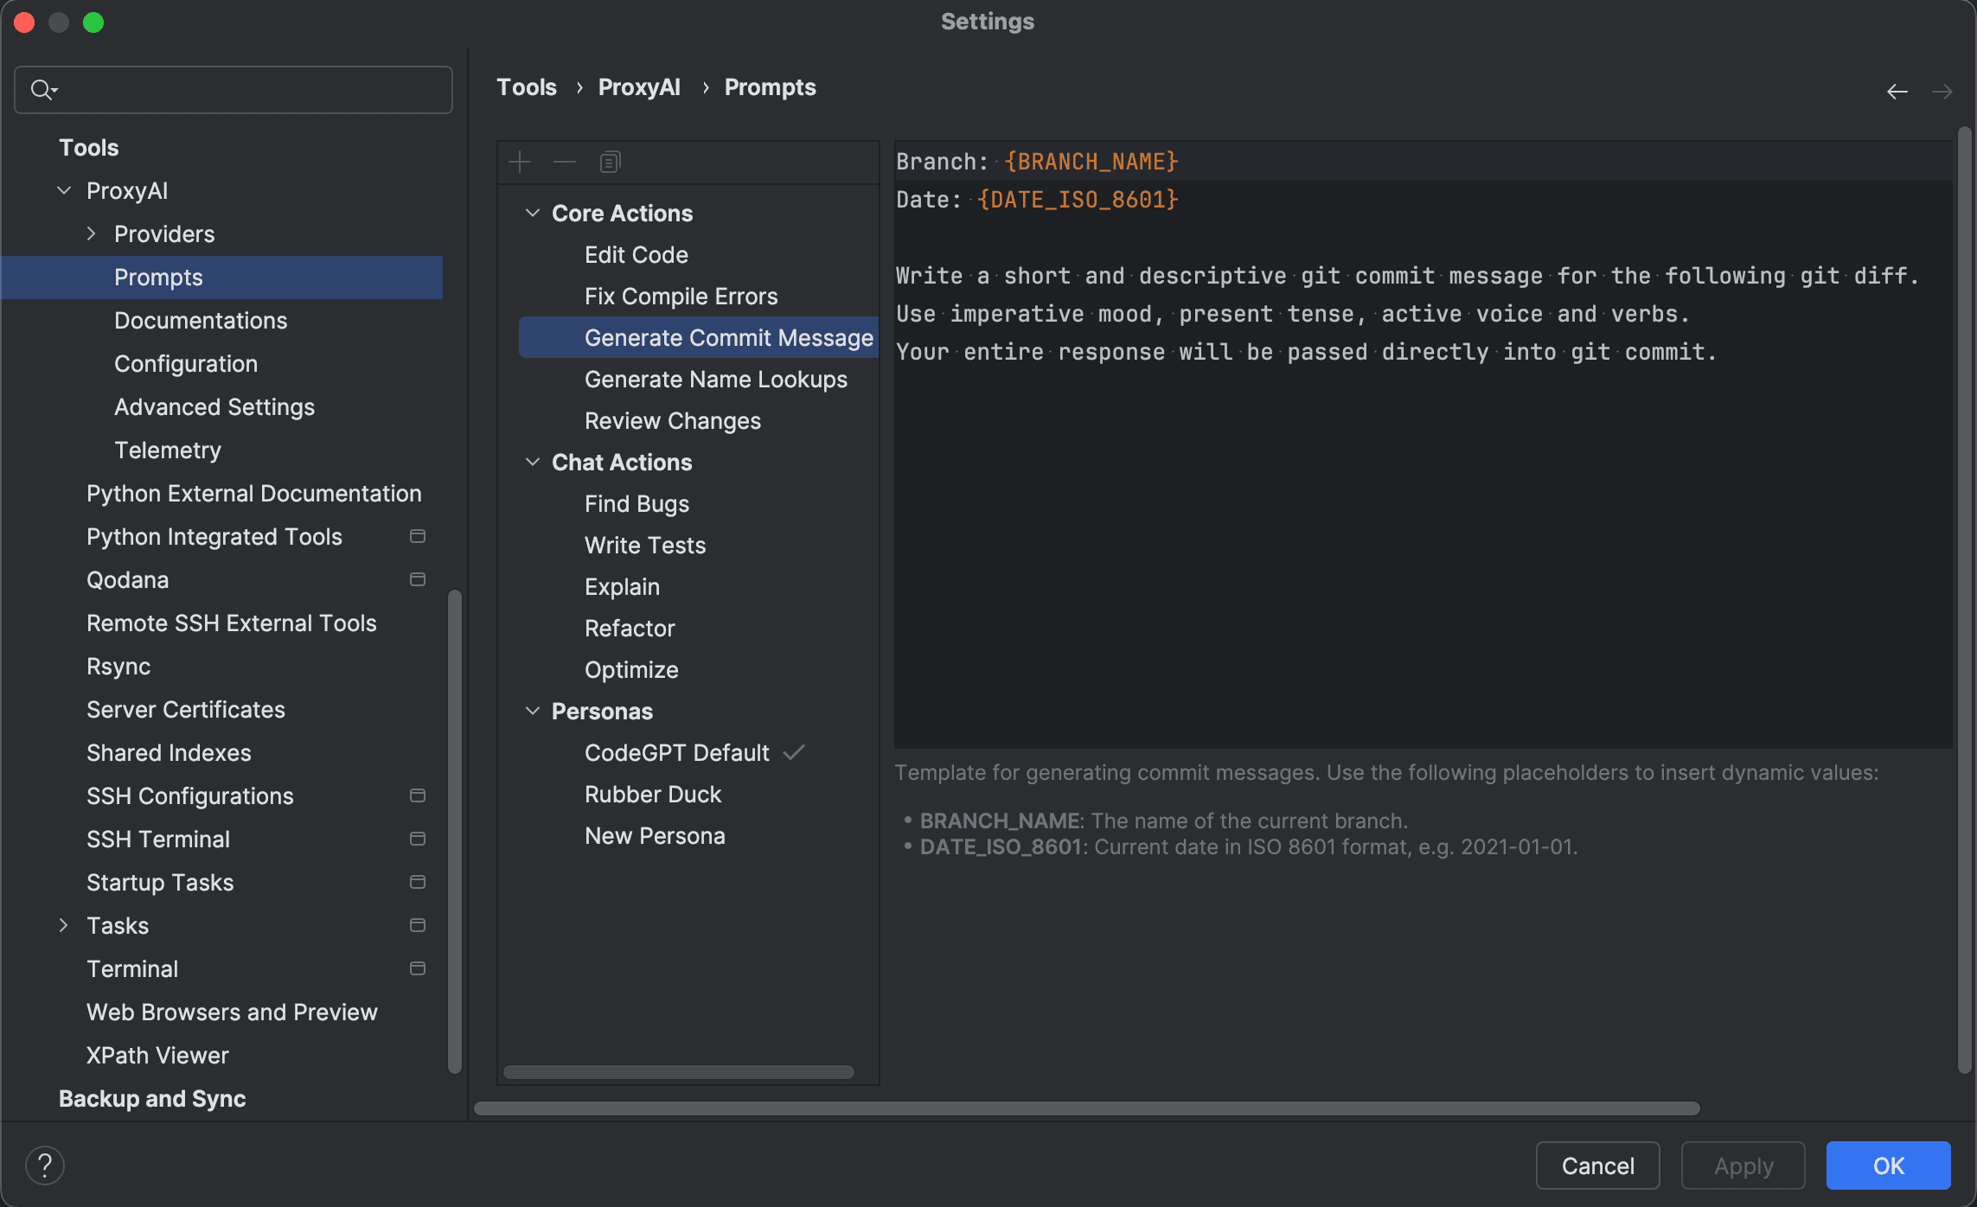The width and height of the screenshot is (1977, 1207).
Task: Toggle the checkmark on CodeGPT Default persona
Action: click(795, 752)
